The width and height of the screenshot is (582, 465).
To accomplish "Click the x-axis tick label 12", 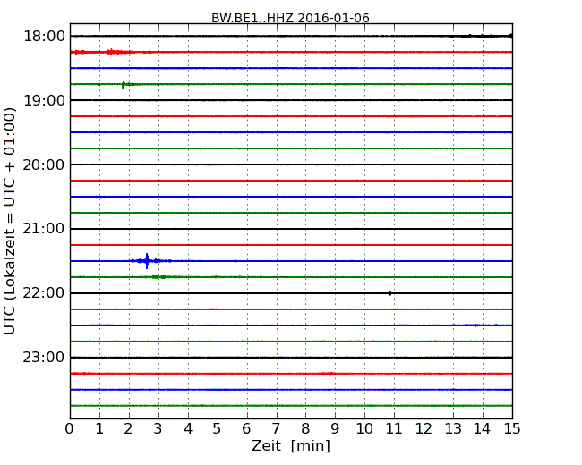I will point(424,429).
